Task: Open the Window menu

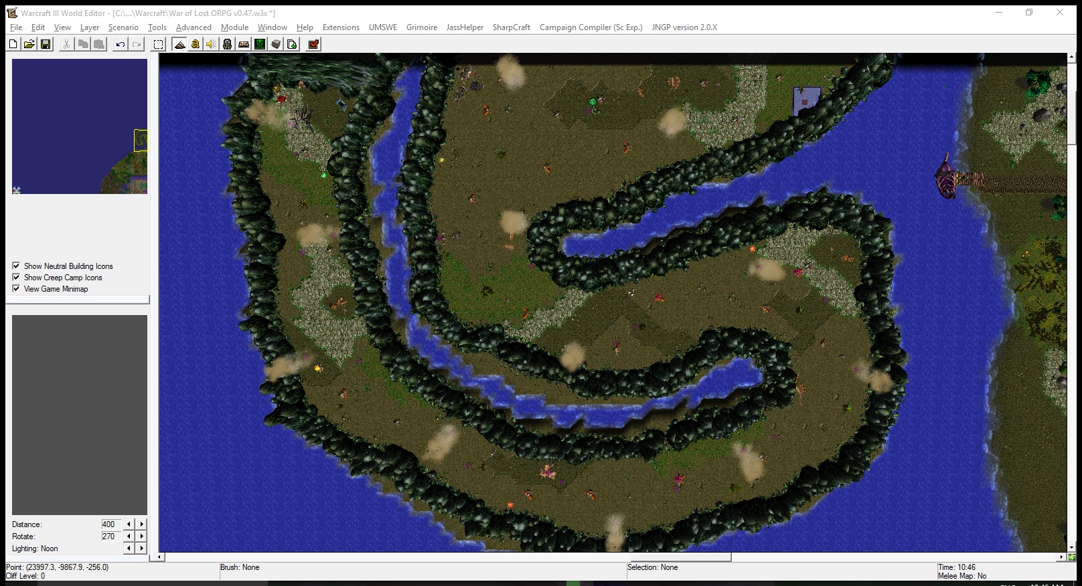Action: point(273,27)
